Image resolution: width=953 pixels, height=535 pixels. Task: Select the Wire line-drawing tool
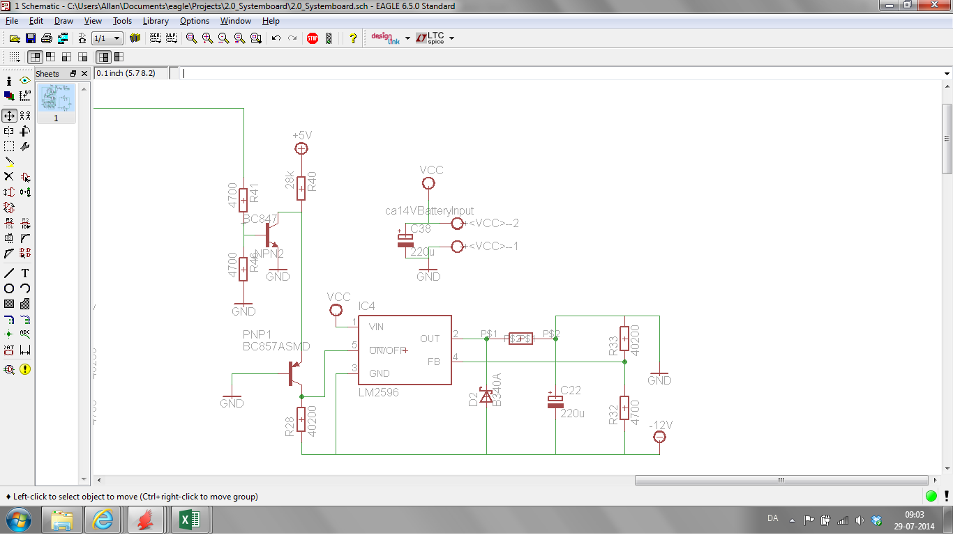(x=9, y=273)
